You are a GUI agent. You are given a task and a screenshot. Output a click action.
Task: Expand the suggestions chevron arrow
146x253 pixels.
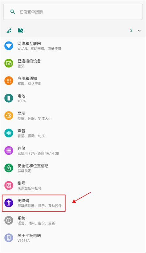(x=139, y=31)
